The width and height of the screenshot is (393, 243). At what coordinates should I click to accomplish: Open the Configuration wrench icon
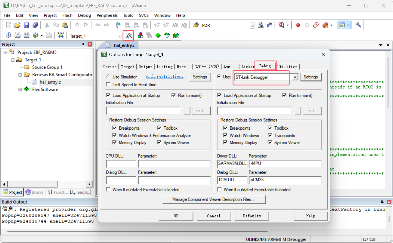[358, 25]
